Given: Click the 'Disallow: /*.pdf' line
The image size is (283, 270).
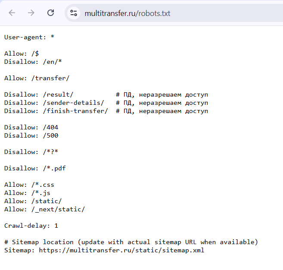Looking at the screenshot, I should pos(35,169).
